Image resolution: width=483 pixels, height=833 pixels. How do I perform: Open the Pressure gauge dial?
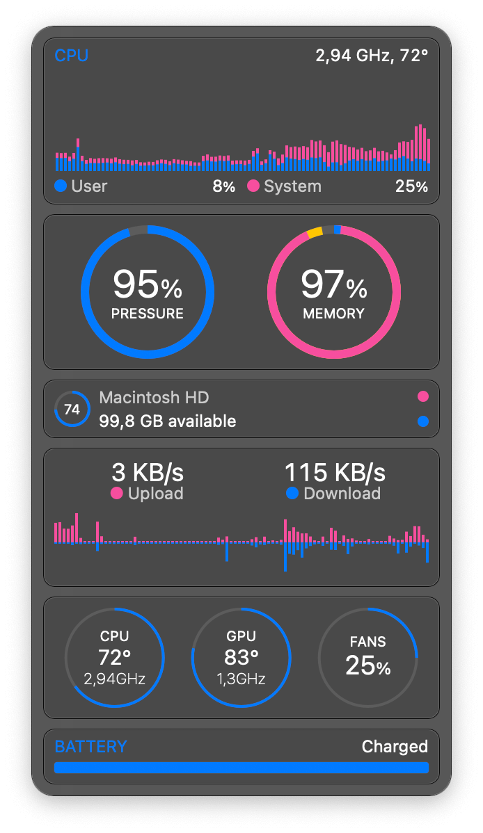click(148, 292)
